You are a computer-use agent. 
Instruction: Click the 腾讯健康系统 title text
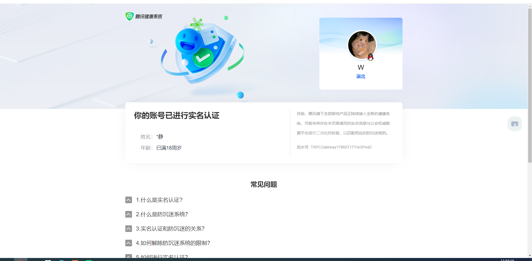point(149,17)
